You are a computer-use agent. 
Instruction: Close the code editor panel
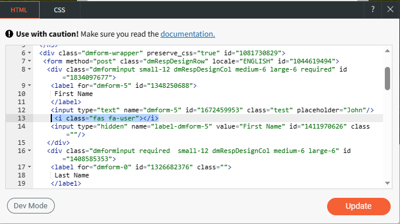click(390, 10)
